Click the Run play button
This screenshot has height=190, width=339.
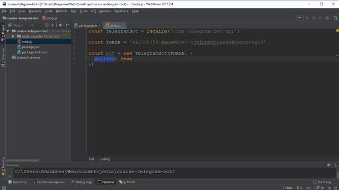pyautogui.click(x=307, y=18)
